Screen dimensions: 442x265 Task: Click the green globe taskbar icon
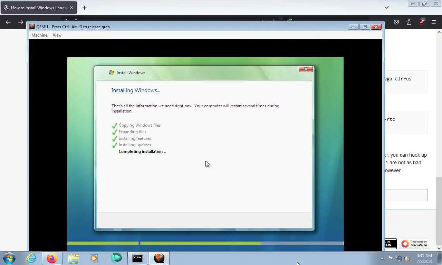tap(116, 258)
